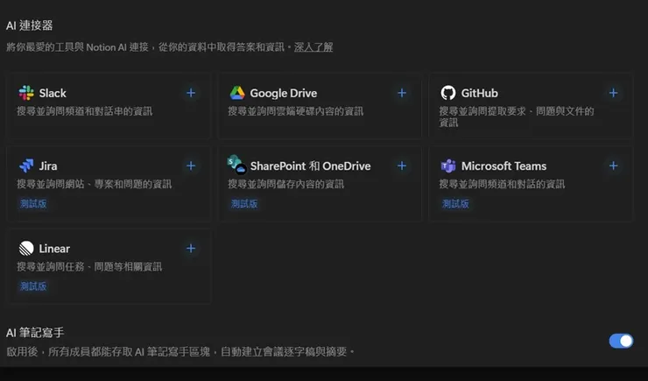The height and width of the screenshot is (381, 648).
Task: Click the SharePoint 和 OneDrive title
Action: pyautogui.click(x=310, y=166)
